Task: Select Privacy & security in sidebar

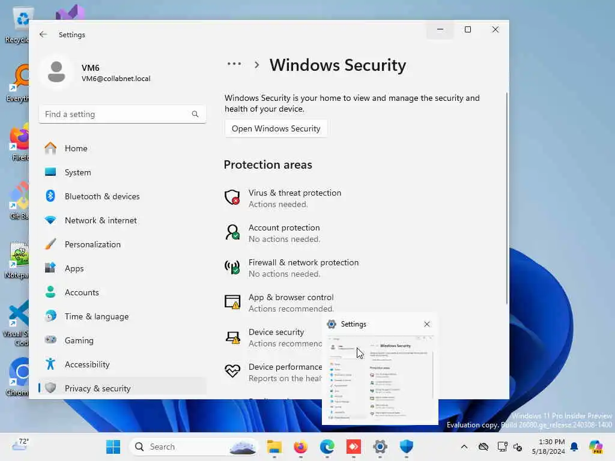Action: point(123,388)
